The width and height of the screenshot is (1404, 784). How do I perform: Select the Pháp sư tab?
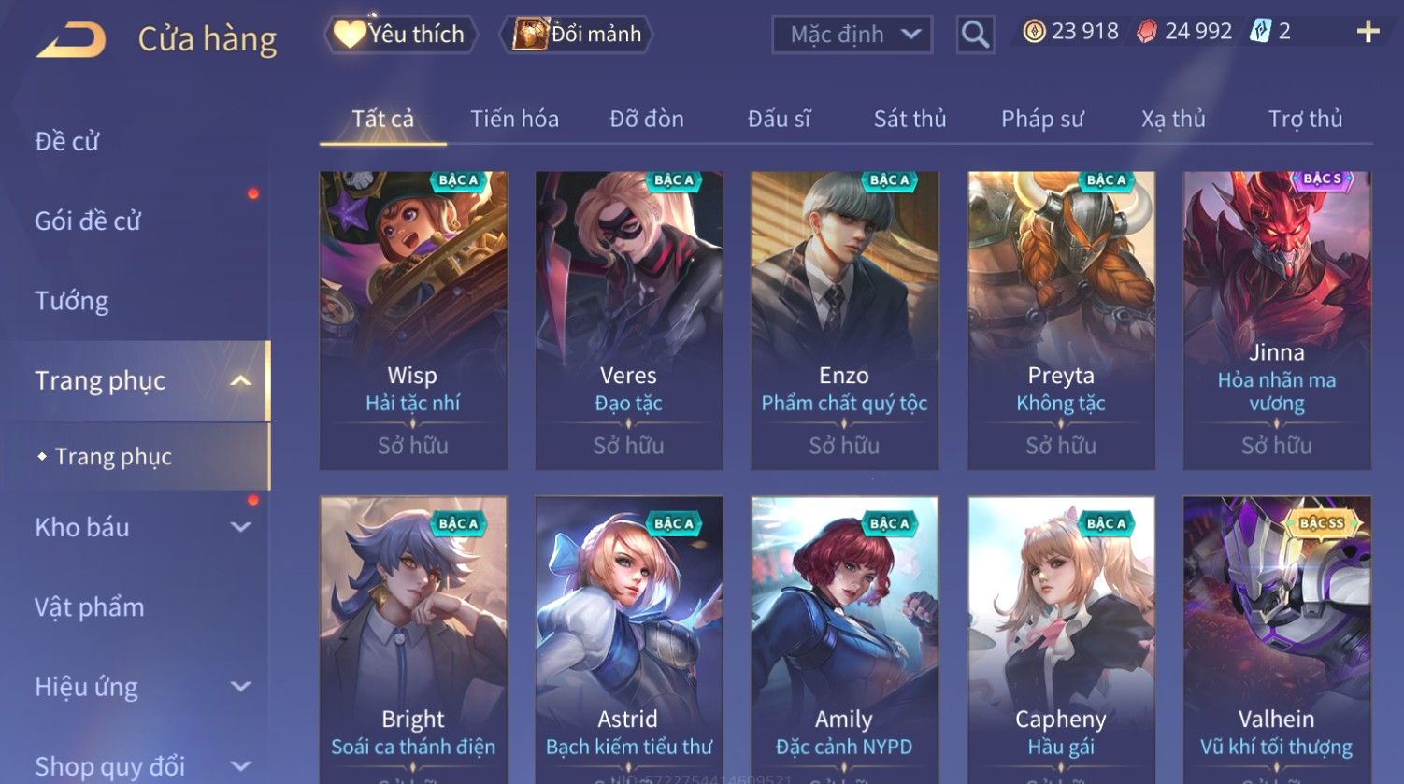[1042, 119]
